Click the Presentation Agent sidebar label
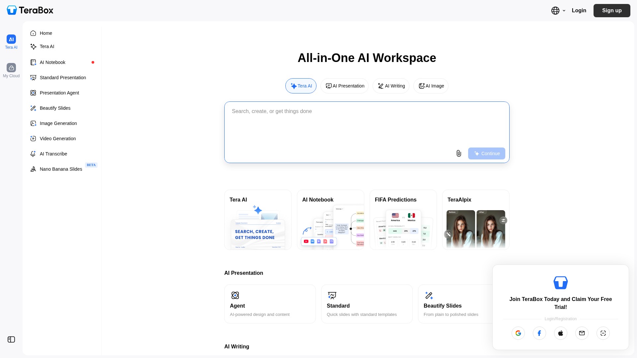 59,93
